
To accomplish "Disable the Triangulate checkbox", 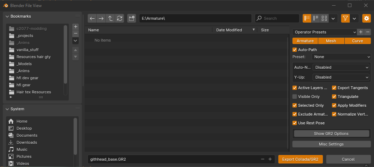I will click(x=334, y=97).
